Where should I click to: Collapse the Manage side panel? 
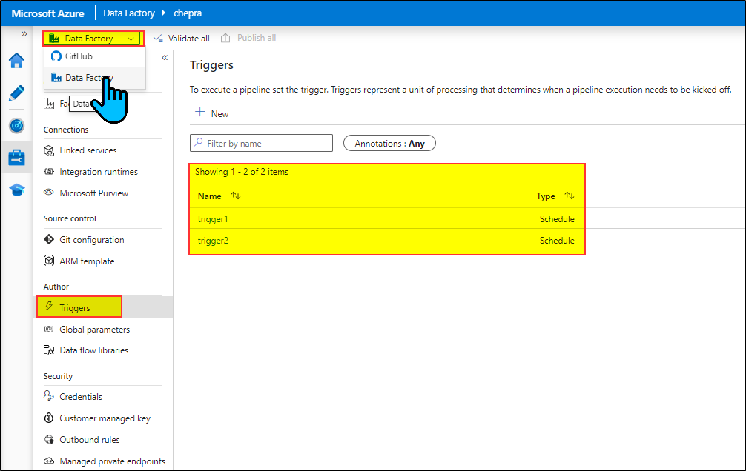click(165, 58)
